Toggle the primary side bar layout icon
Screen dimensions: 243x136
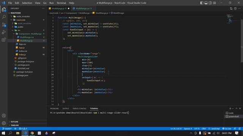[202, 3]
